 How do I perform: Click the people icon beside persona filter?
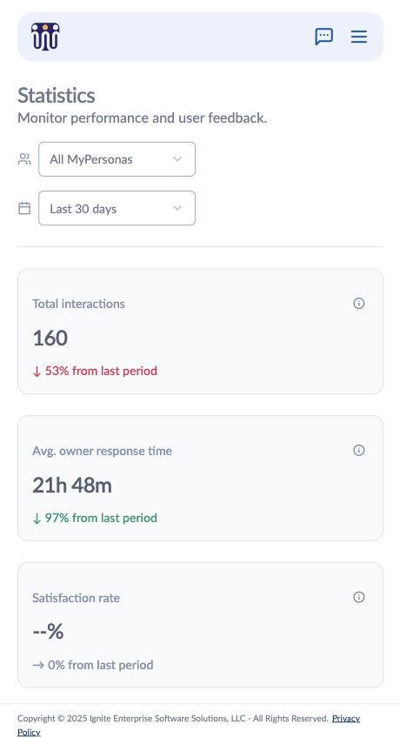24,159
